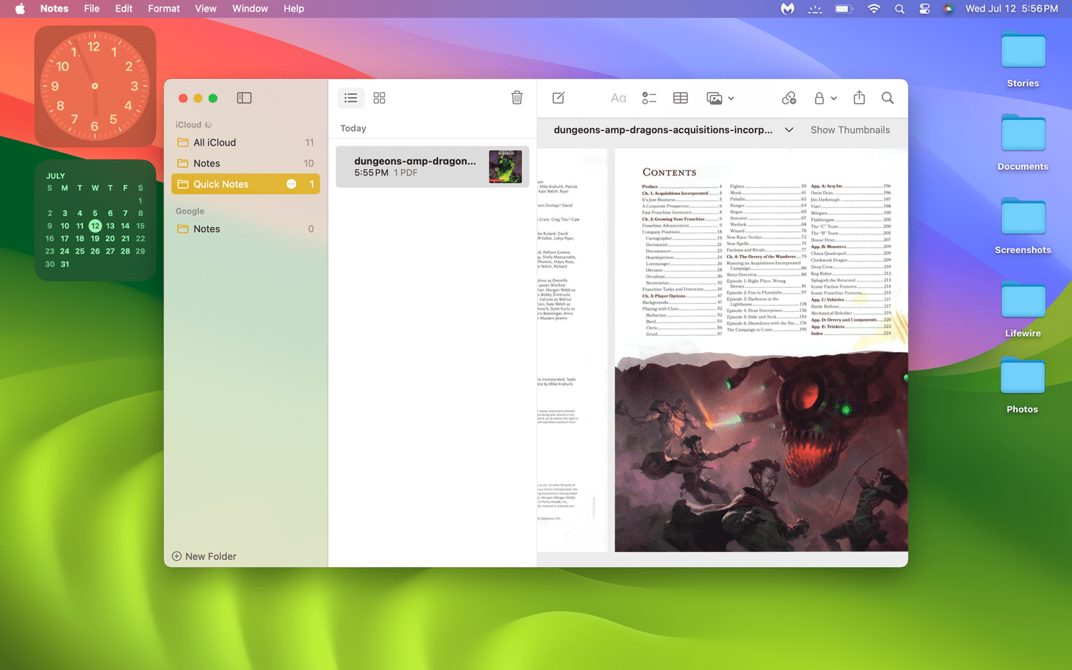The image size is (1072, 670).
Task: Open search in Notes
Action: (887, 98)
